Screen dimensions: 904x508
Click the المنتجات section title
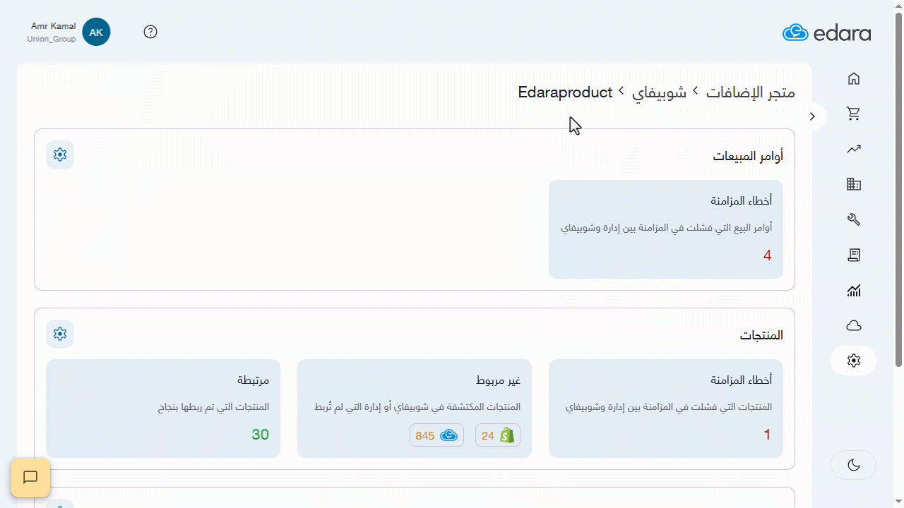point(761,336)
